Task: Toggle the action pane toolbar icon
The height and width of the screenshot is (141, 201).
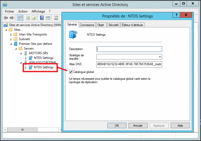Action: tap(48, 18)
